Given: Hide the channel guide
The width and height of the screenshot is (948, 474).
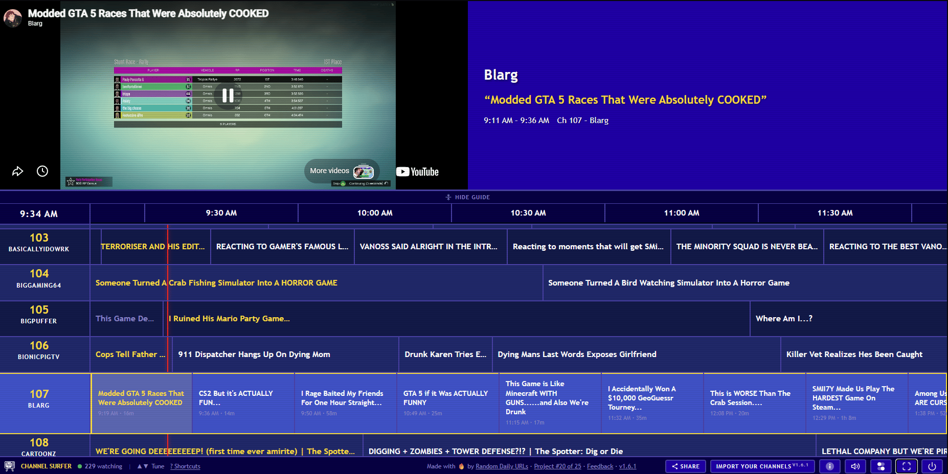Looking at the screenshot, I should coord(468,197).
